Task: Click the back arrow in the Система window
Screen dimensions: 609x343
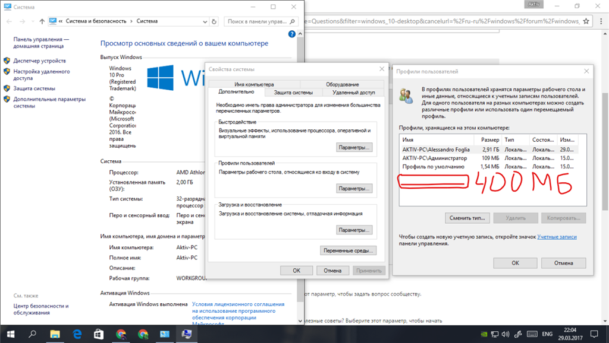Action: pyautogui.click(x=10, y=21)
